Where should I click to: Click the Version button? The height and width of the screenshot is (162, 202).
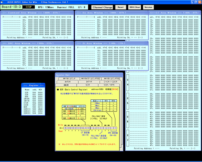point(148,7)
